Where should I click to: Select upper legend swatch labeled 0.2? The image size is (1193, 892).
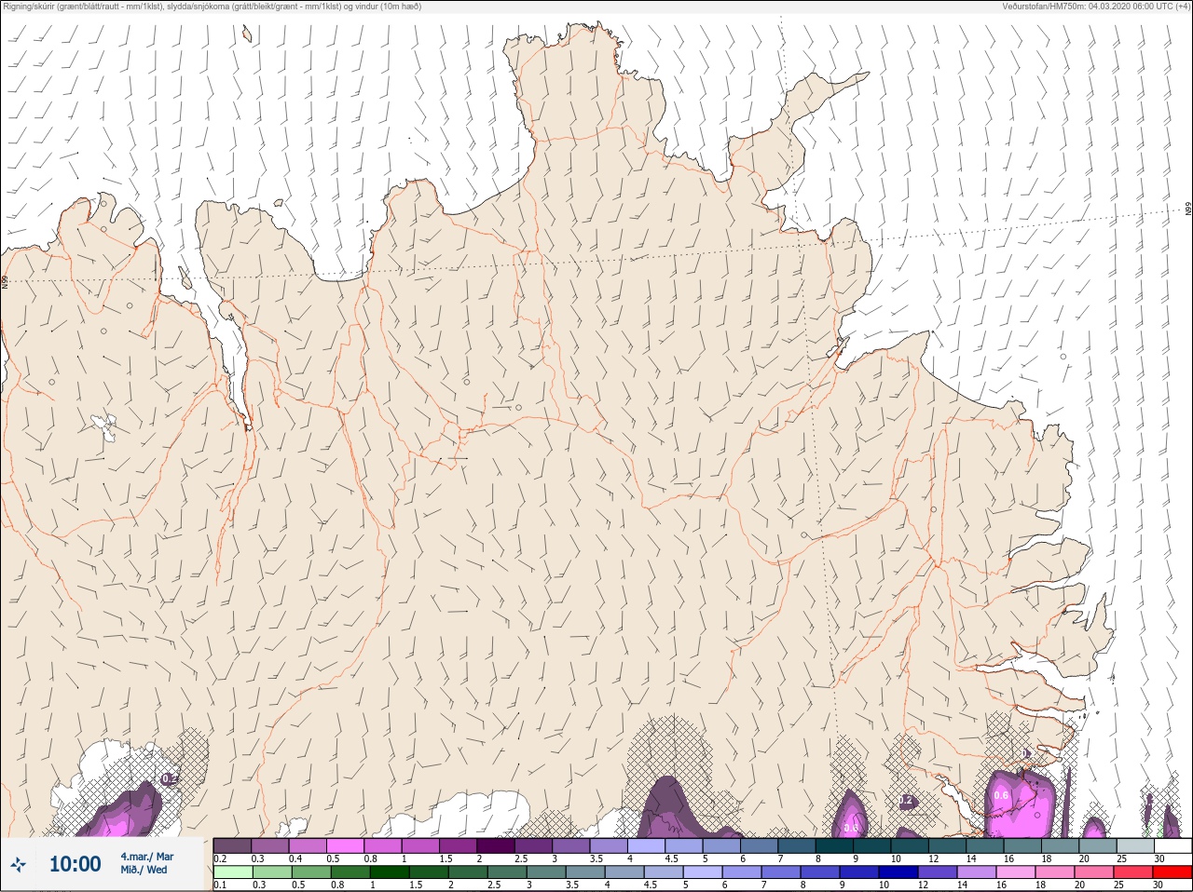[232, 845]
